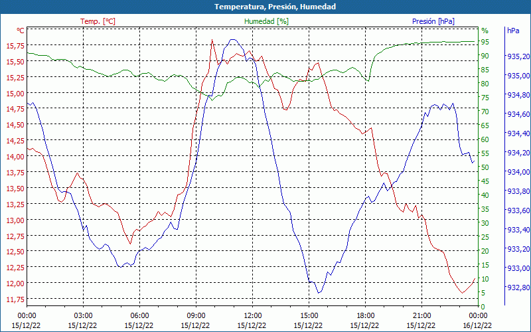Screen dimensions: 531x332
Task: Click the 12,00 temperature axis value
Action: pyautogui.click(x=15, y=284)
